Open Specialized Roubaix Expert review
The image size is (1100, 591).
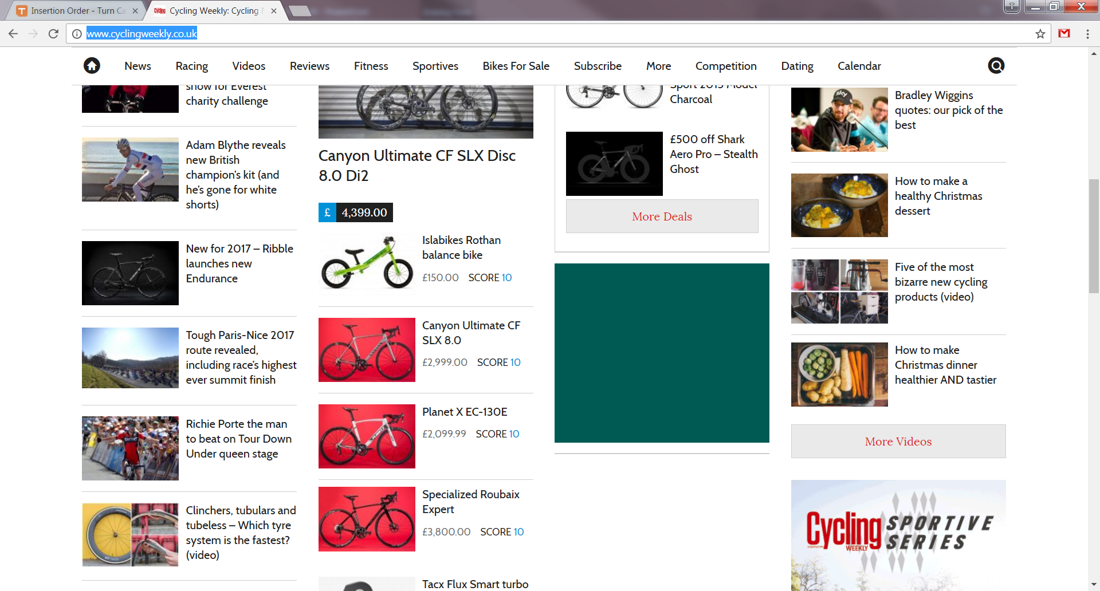click(x=471, y=502)
